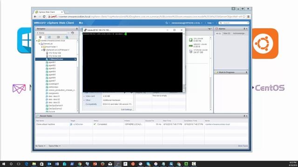Select the vSphere Web Client browser tab
Viewport: 298px width, 167px height.
click(x=48, y=12)
